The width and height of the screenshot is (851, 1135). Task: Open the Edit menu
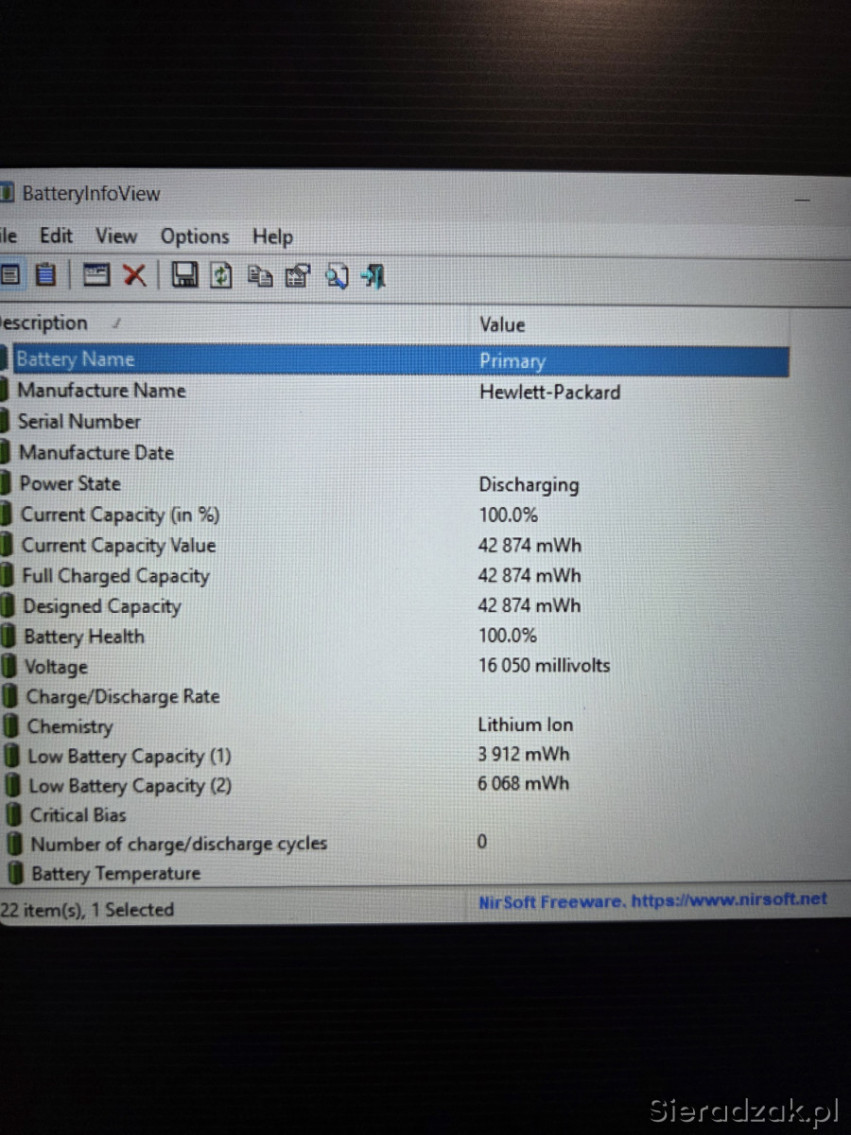tap(56, 236)
